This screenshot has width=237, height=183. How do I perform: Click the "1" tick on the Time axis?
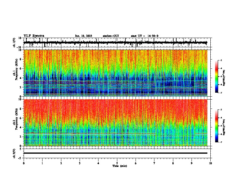click(42, 163)
